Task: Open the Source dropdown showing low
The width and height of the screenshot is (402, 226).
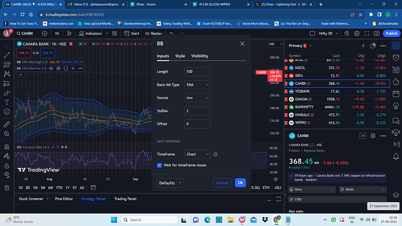Action: click(x=198, y=98)
